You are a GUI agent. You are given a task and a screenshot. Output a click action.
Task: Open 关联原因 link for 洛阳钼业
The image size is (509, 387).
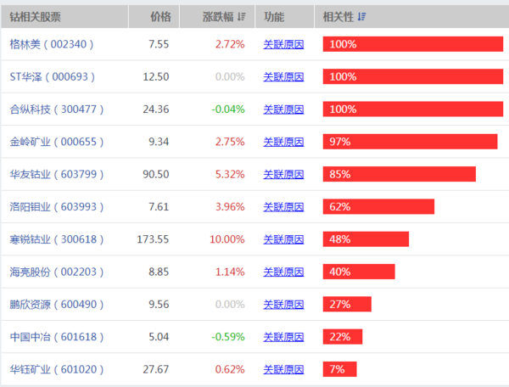click(x=283, y=206)
